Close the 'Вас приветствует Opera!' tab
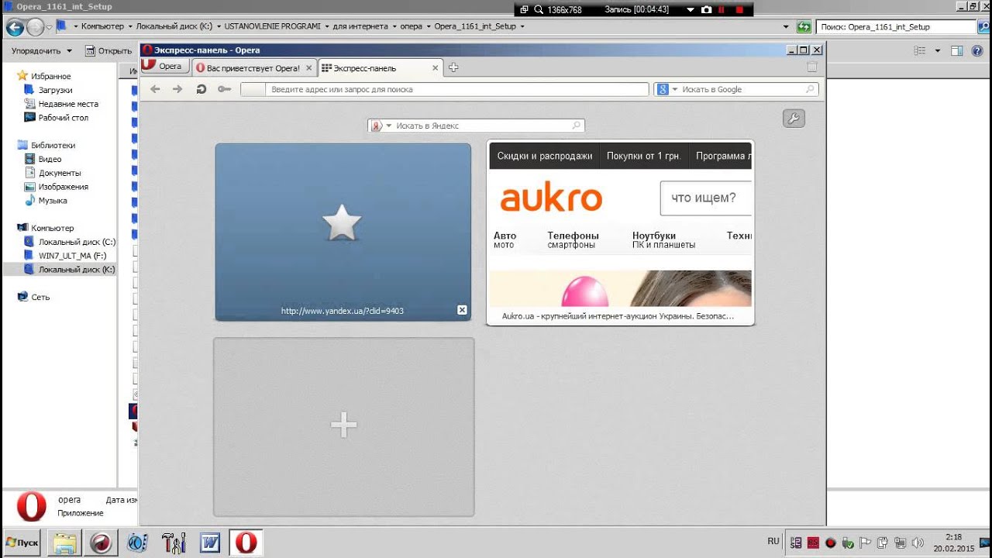The height and width of the screenshot is (558, 992). (308, 68)
